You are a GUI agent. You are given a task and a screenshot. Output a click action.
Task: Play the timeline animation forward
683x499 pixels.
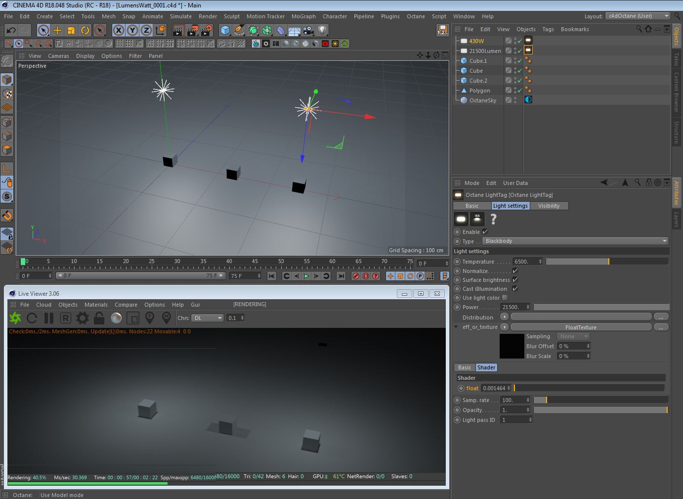point(306,276)
